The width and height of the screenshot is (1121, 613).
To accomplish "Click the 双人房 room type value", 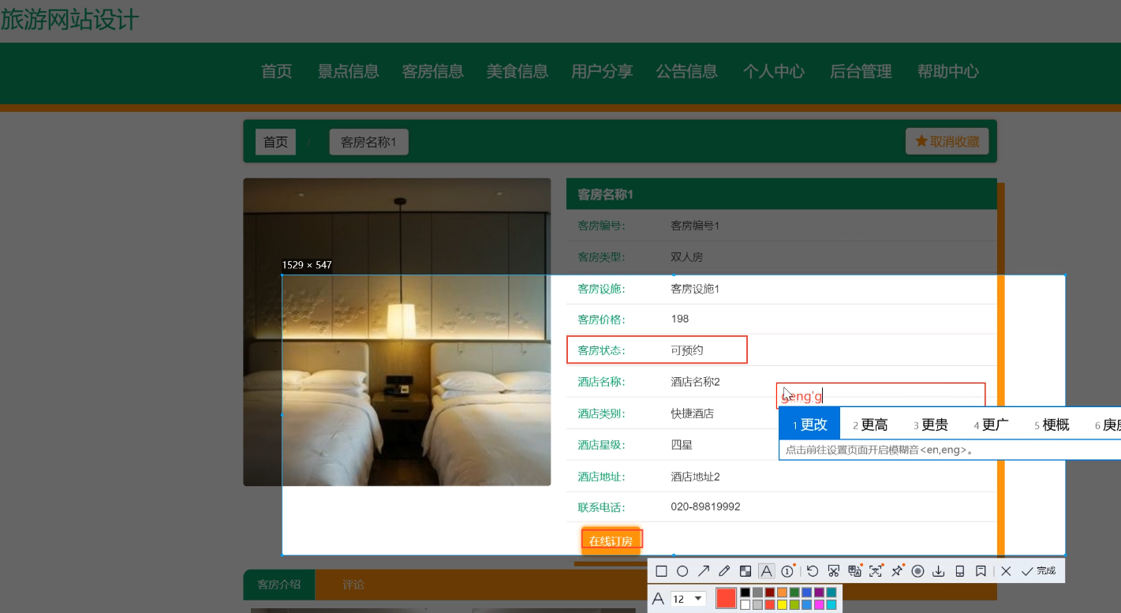I will click(x=686, y=256).
